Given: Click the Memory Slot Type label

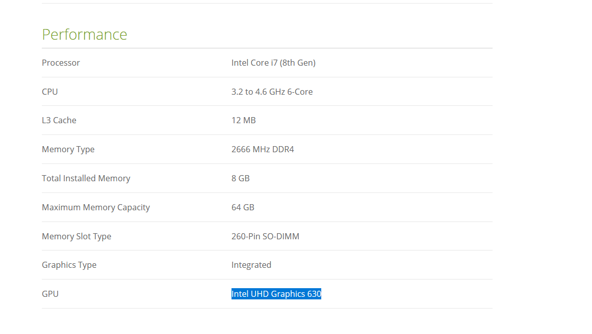Looking at the screenshot, I should tap(76, 236).
